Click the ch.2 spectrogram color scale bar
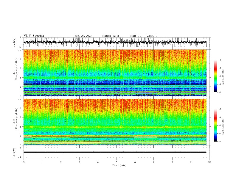236x182 pixels. [215, 125]
